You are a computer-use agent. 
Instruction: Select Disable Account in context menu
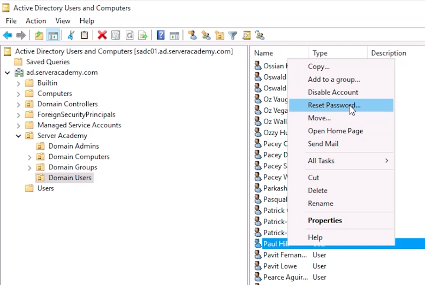pyautogui.click(x=333, y=92)
